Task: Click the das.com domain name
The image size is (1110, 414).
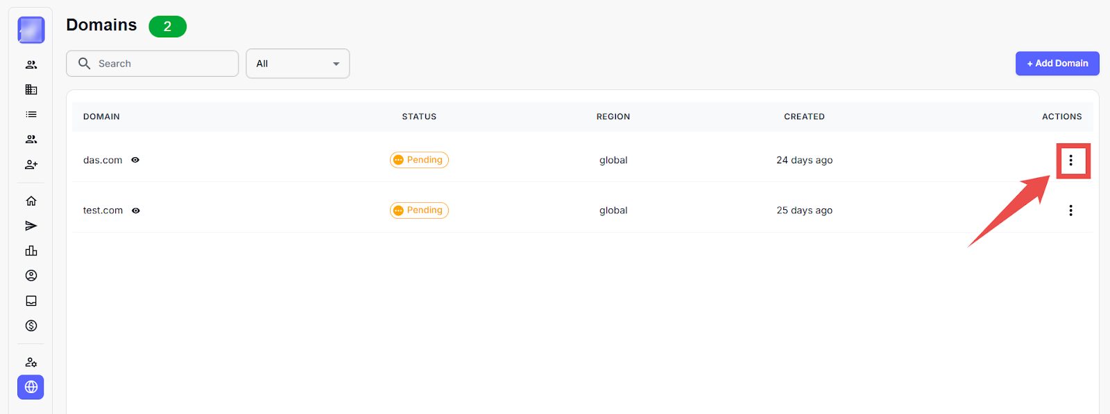Action: click(x=103, y=160)
